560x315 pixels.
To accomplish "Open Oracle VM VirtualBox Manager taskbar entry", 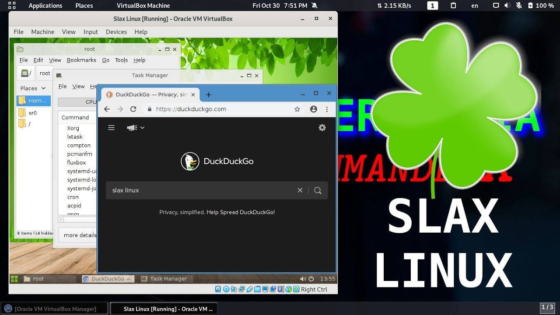I will (x=54, y=309).
